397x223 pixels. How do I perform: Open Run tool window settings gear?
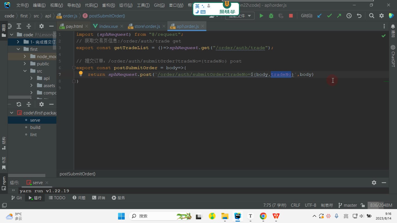tap(374, 183)
